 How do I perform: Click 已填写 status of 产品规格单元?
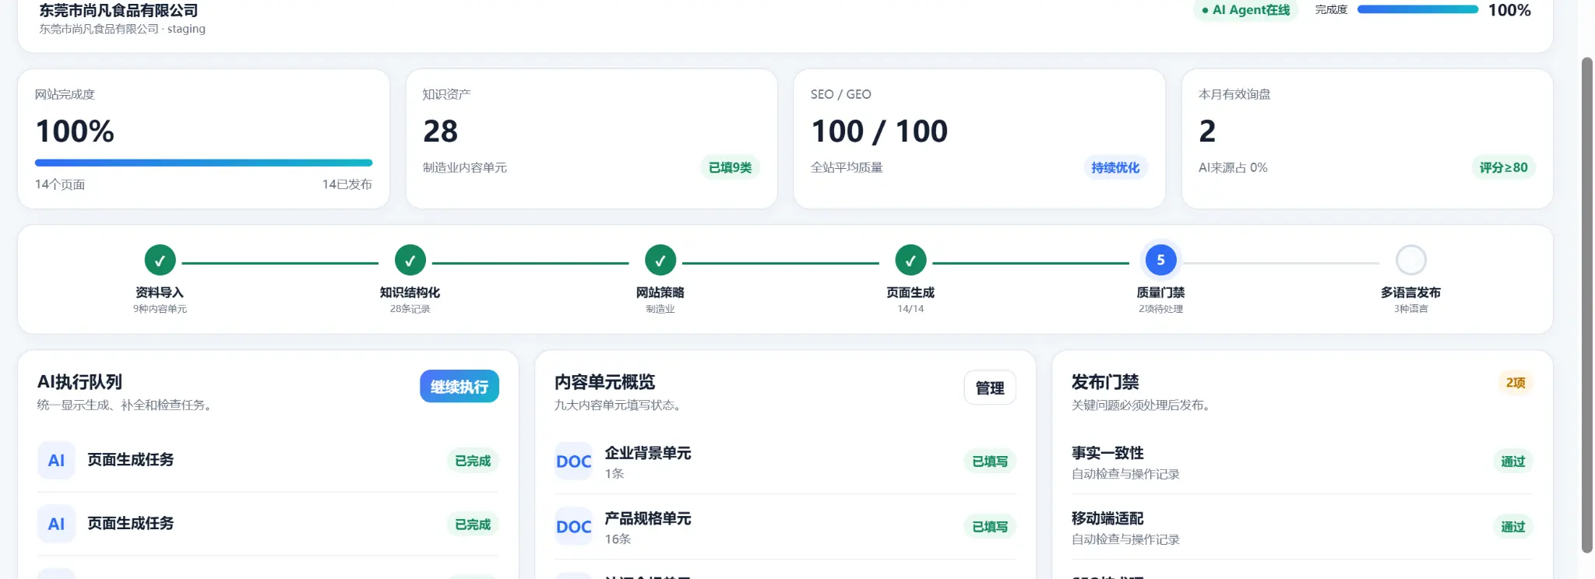click(990, 527)
